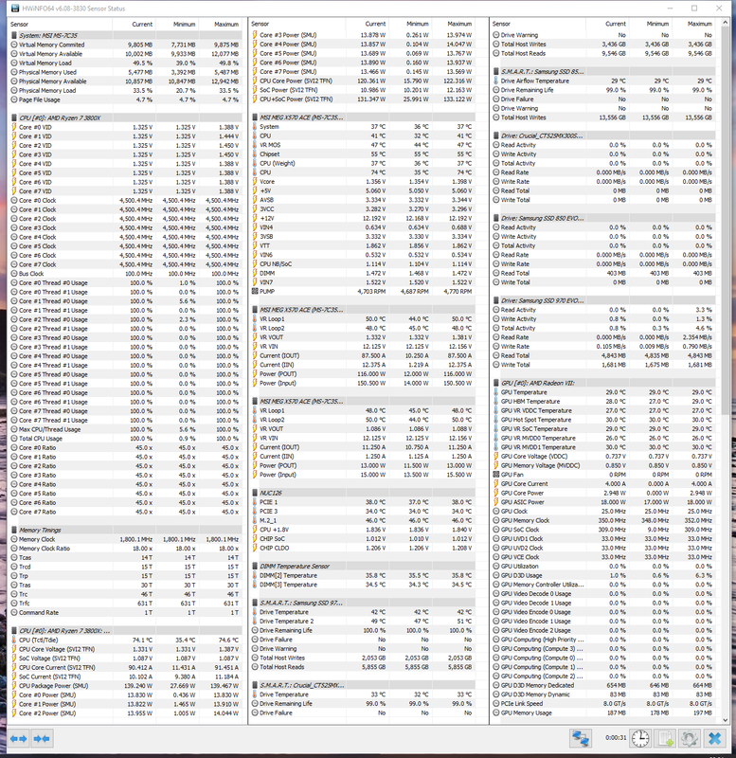The height and width of the screenshot is (758, 736).
Task: Select the CPU NB/SoC voltage row
Action: click(x=363, y=264)
